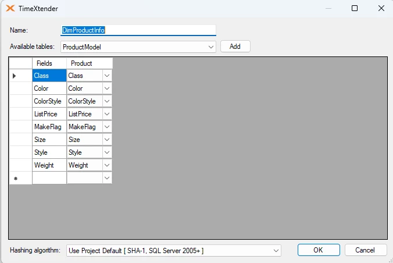Viewport: 393px width, 263px height.
Task: Click the row header for Weight row
Action: coord(20,165)
